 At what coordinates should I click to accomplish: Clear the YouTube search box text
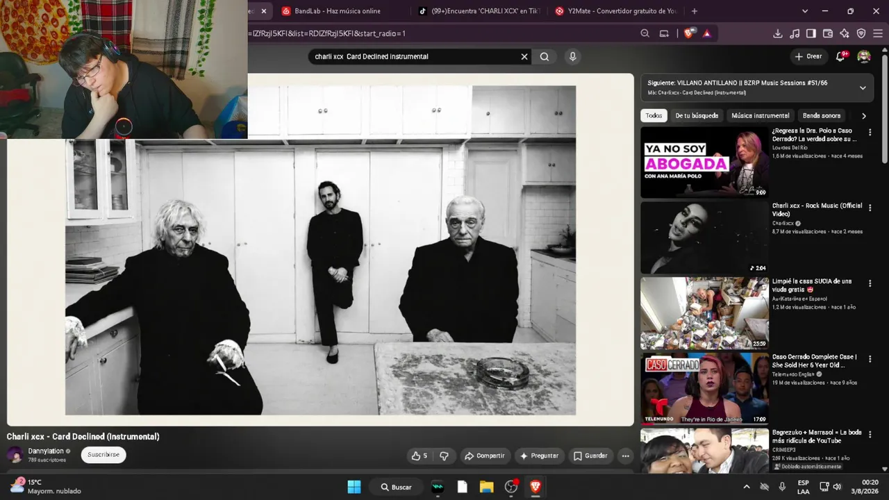point(524,57)
